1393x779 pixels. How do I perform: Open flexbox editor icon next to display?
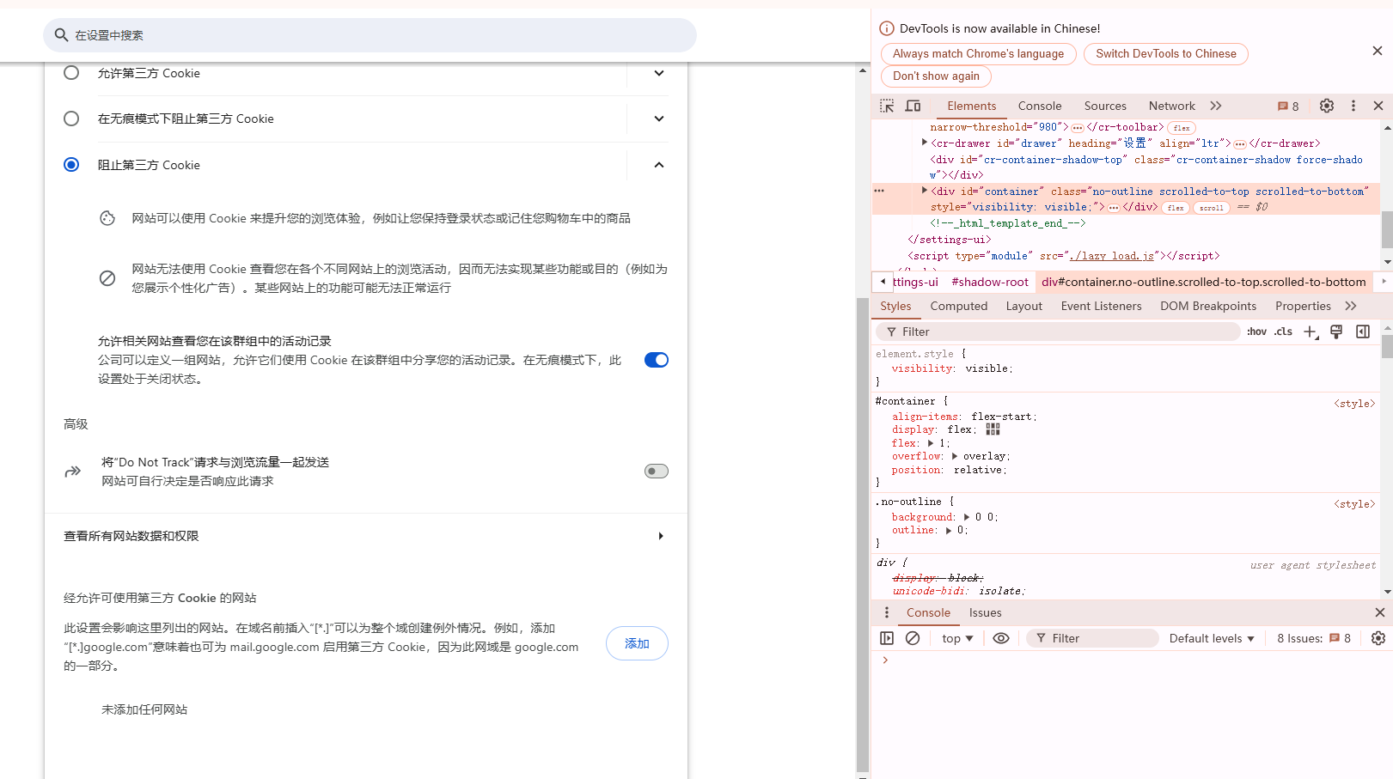(x=993, y=429)
